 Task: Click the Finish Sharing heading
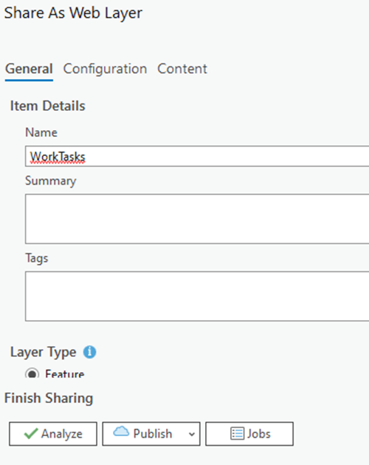(49, 398)
